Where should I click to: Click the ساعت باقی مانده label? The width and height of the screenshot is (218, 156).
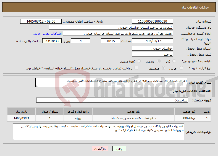pyautogui.click(x=29, y=41)
